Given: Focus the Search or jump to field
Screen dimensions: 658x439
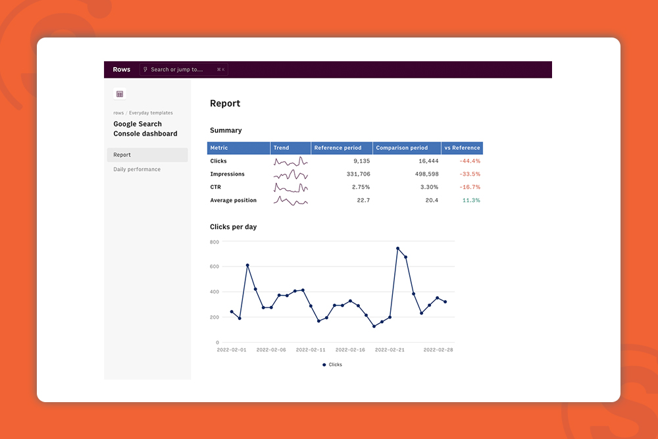Looking at the screenshot, I should (x=184, y=70).
